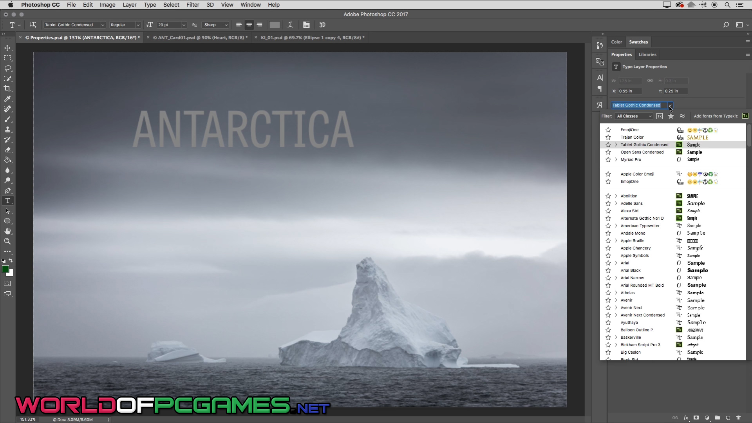Toggle show favorite fonts filter
The height and width of the screenshot is (423, 752).
coord(671,116)
